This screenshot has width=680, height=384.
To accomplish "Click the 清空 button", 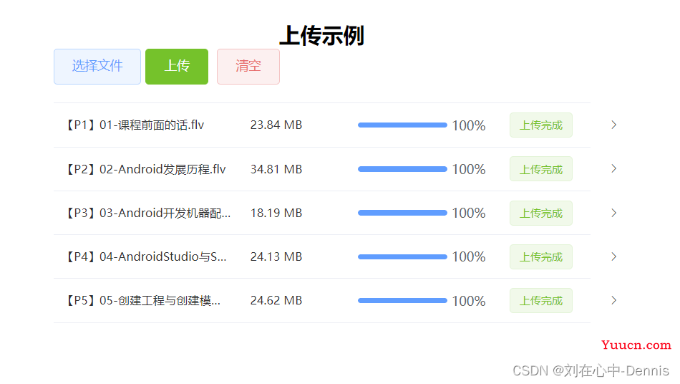I will point(248,67).
